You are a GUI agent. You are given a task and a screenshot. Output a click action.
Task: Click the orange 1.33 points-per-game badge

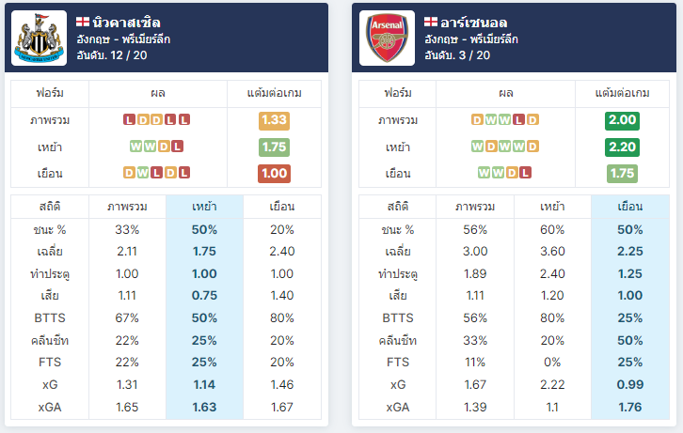pos(274,120)
